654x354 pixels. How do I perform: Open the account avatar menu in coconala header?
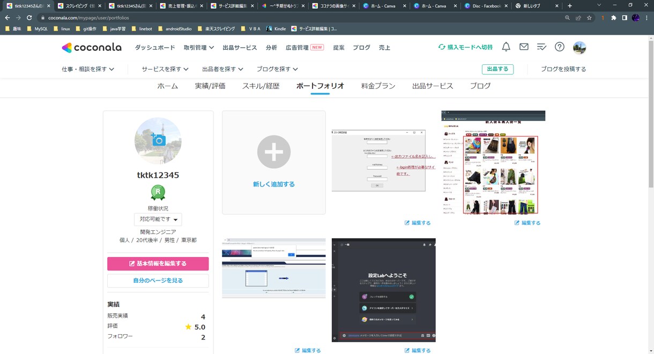click(579, 48)
